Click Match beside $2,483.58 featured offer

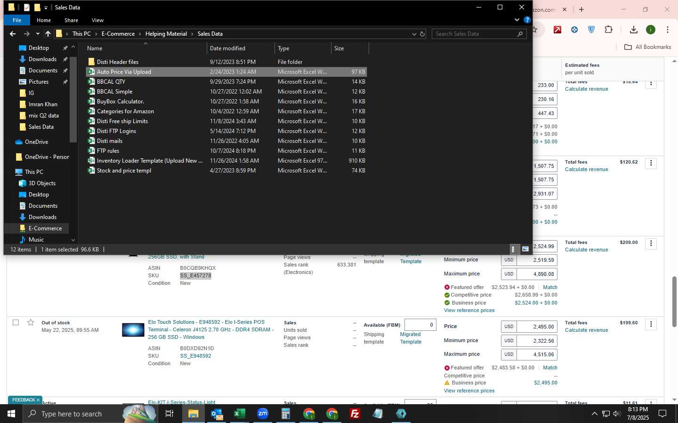[x=550, y=368]
